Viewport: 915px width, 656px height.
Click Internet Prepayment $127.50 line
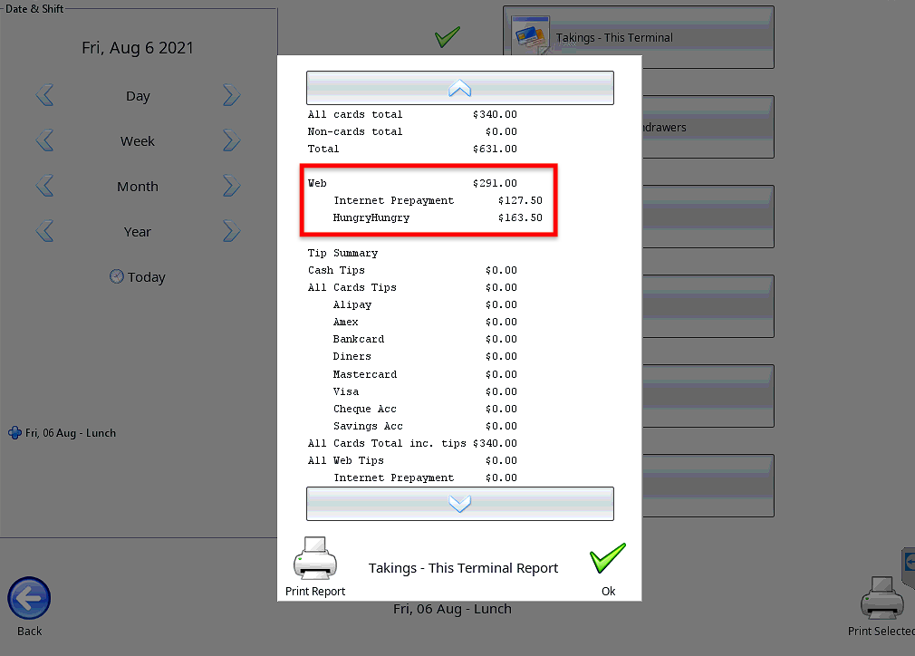pos(438,200)
